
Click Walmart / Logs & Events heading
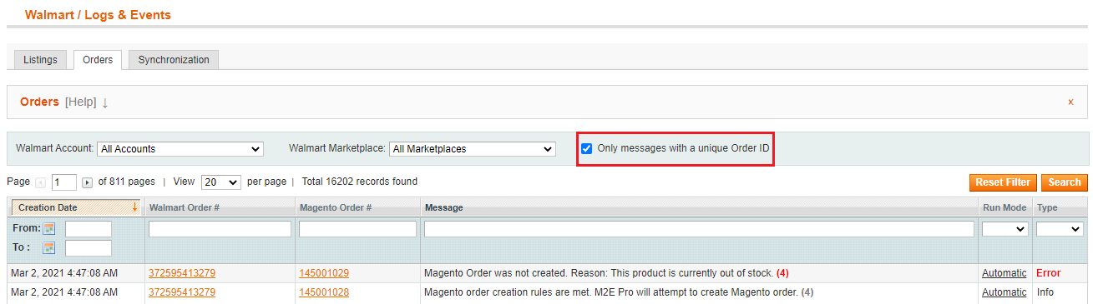pyautogui.click(x=98, y=15)
